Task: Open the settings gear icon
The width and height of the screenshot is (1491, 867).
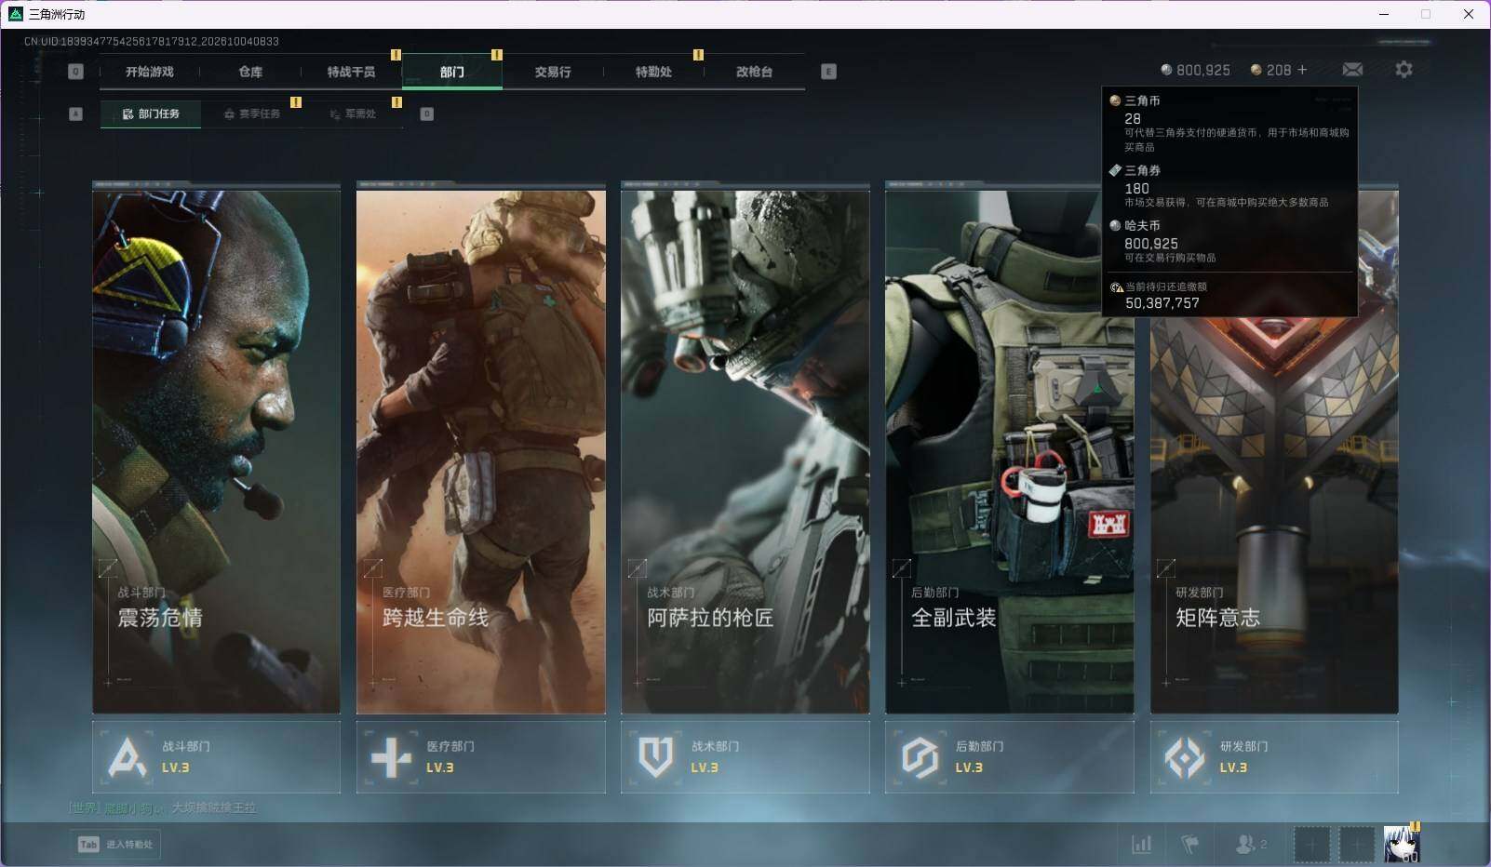Action: point(1404,70)
